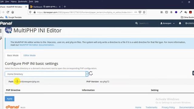Screen dimensions: 194x109
Task: Open the Home footer link
Action: (138, 107)
